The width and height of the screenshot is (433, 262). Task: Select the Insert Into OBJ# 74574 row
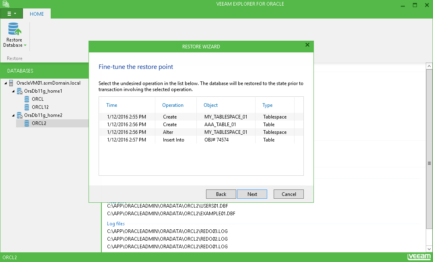point(200,140)
